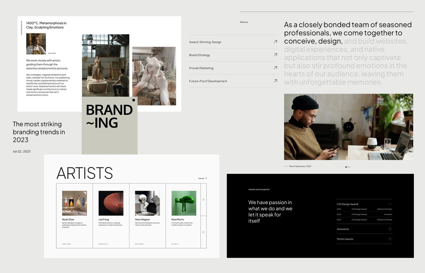The height and width of the screenshot is (273, 425).
Task: Click the arrow icon next to Future-Proof Development
Action: (275, 81)
